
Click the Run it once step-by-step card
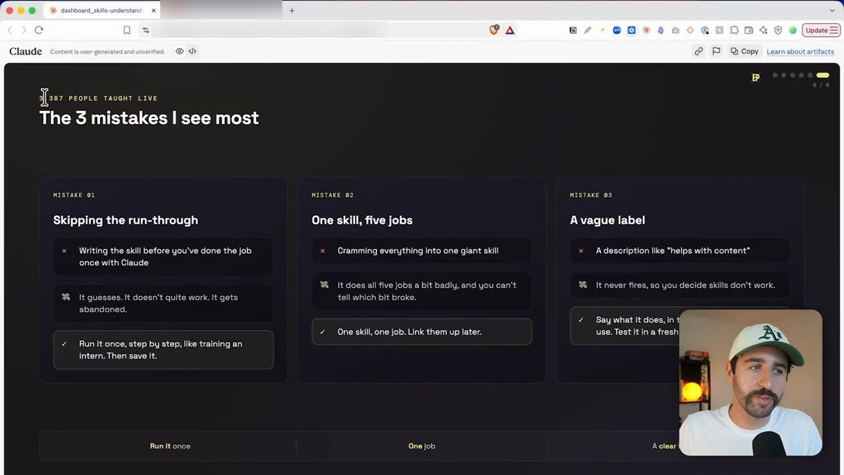pyautogui.click(x=164, y=350)
